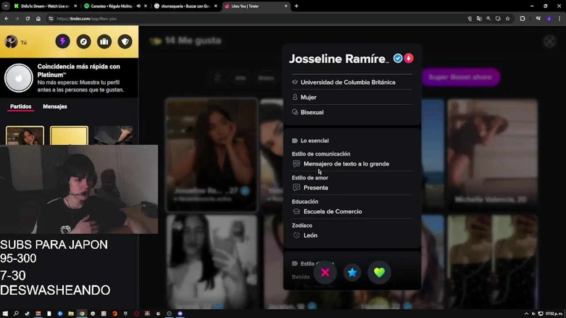Click the Super Boost ahora button
The image size is (566, 318).
(460, 77)
